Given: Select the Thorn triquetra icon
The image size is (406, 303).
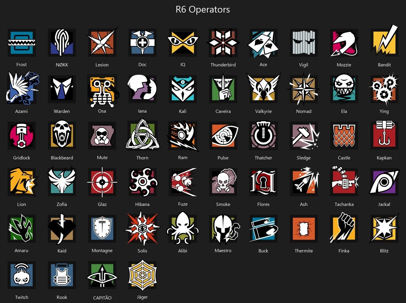Looking at the screenshot, I should point(143,135).
